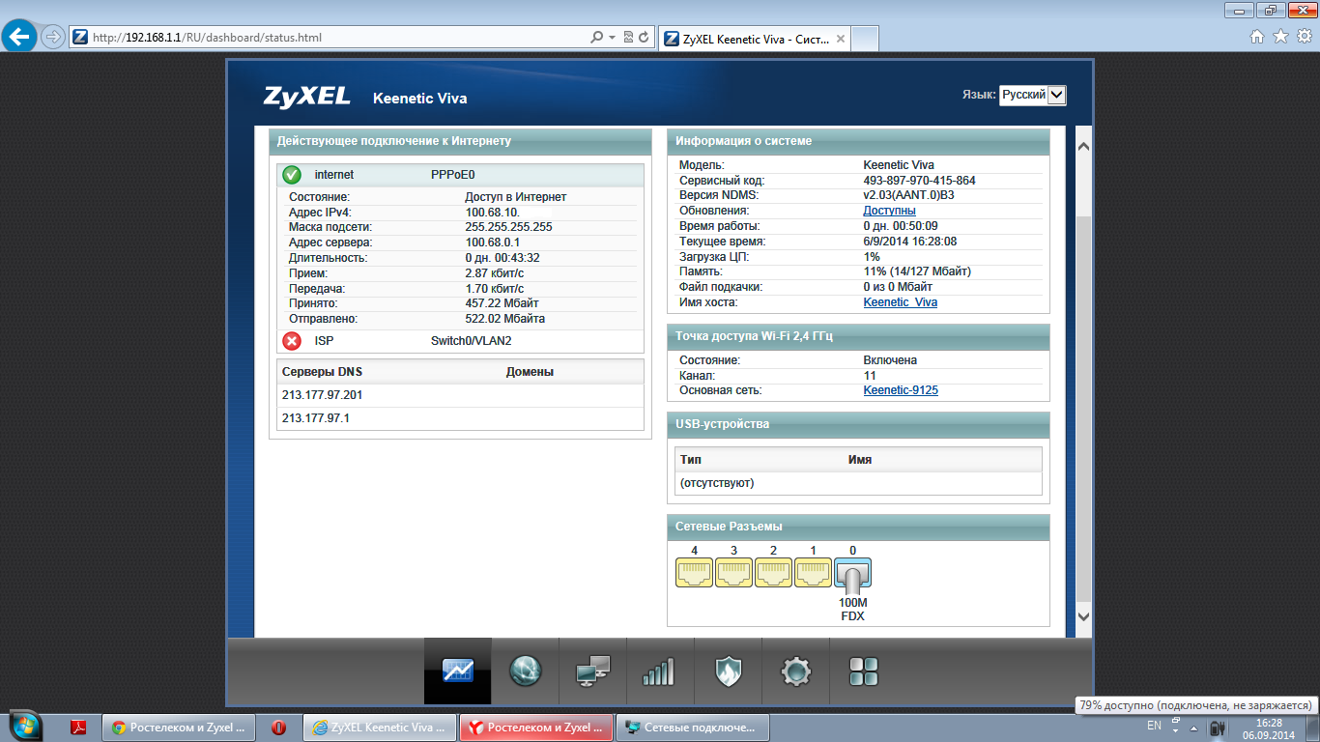The height and width of the screenshot is (742, 1320).
Task: Open the Security firewall shield icon
Action: [x=728, y=671]
